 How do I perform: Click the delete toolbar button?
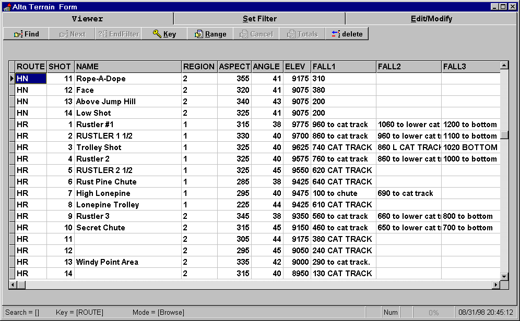pos(347,34)
